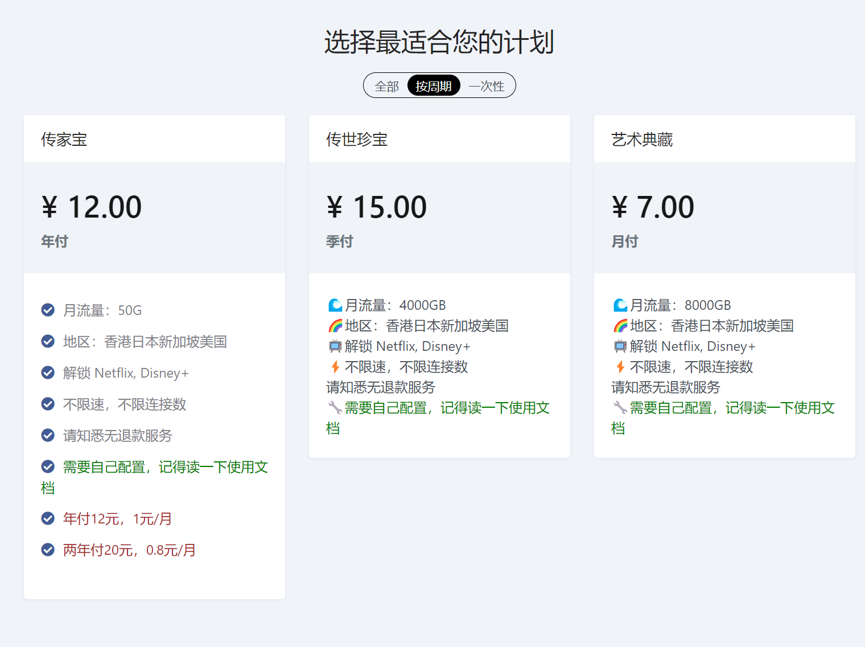The width and height of the screenshot is (865, 647).
Task: Click the wrench icon in 艺术典藏 card
Action: (x=620, y=408)
